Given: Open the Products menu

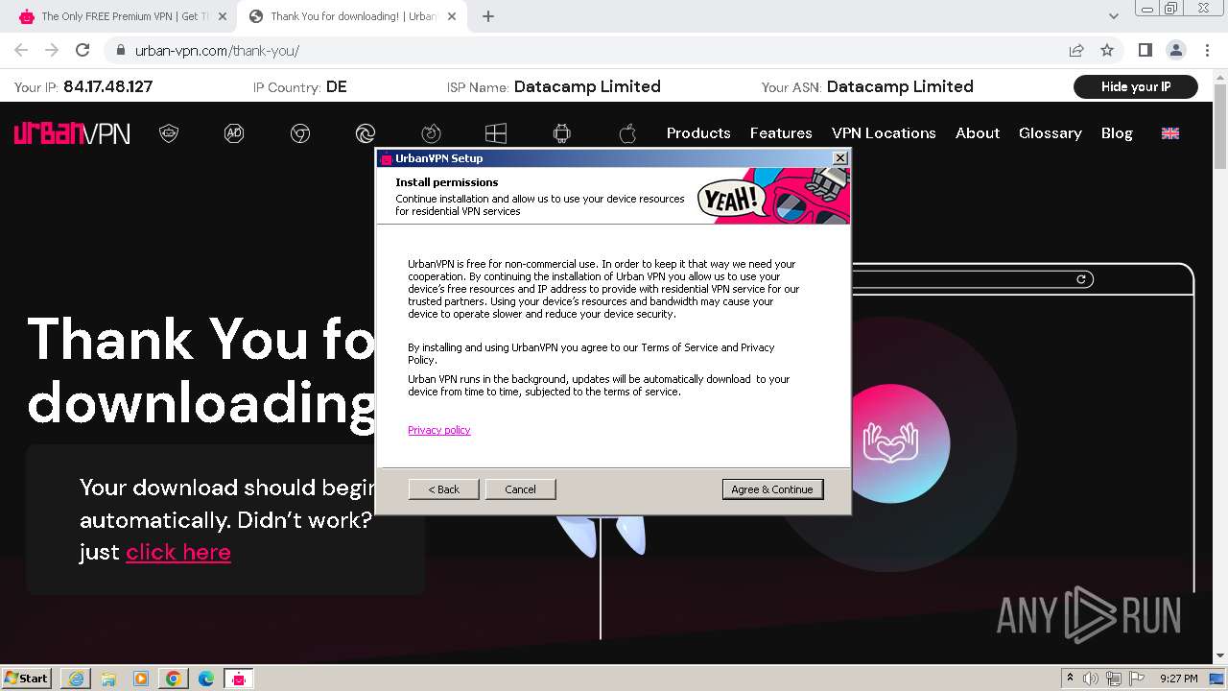Looking at the screenshot, I should coord(698,133).
